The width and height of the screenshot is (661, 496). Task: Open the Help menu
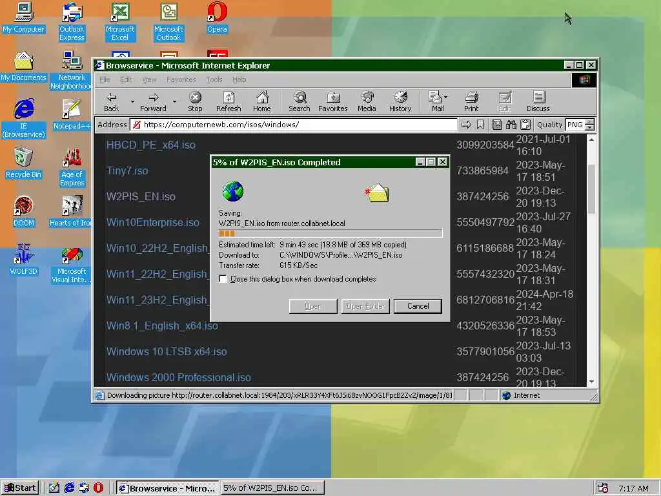pyautogui.click(x=239, y=79)
